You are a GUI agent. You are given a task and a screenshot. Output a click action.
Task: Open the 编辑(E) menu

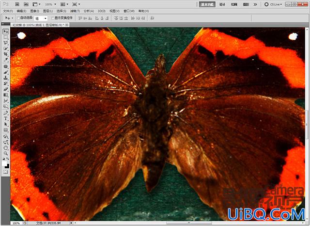click(x=21, y=11)
